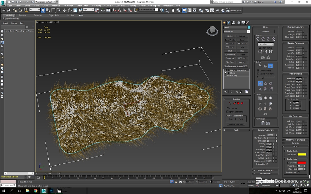Screen dimensions: 311x194
Task: Open the Modify command panel tab
Action: pos(229,22)
